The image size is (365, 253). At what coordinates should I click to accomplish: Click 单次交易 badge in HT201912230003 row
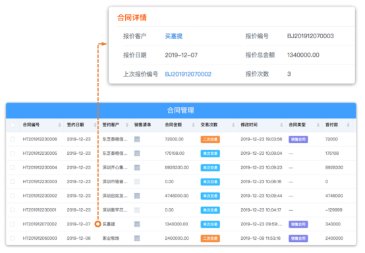click(210, 182)
